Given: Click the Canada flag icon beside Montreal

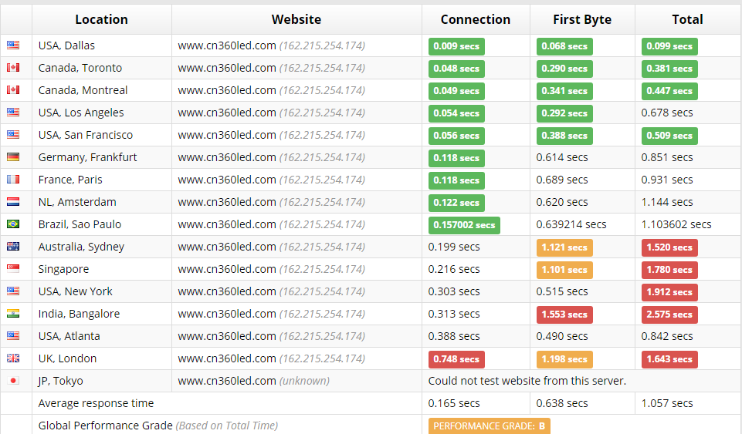Looking at the screenshot, I should pyautogui.click(x=13, y=89).
